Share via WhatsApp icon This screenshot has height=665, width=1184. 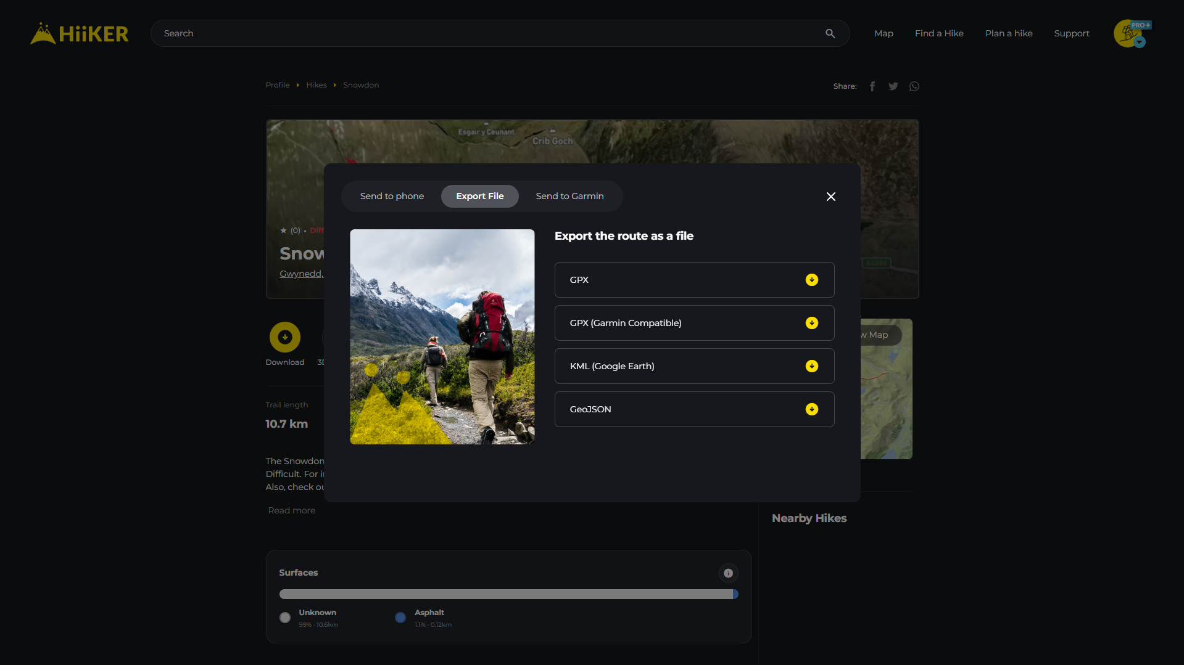coord(914,86)
